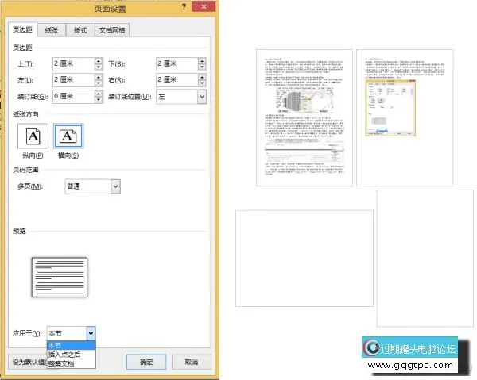
Task: Click the 上 top margin field
Action: (73, 64)
